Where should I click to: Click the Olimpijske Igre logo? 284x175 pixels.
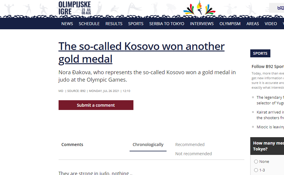click(75, 8)
